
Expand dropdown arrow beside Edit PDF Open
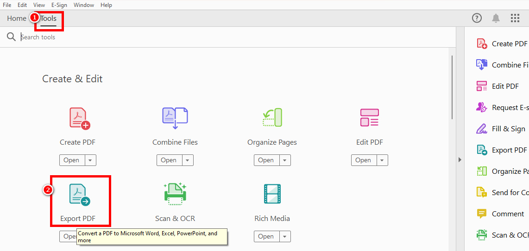pyautogui.click(x=382, y=160)
